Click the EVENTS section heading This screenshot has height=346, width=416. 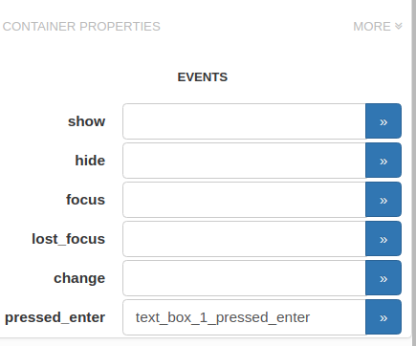click(x=203, y=77)
